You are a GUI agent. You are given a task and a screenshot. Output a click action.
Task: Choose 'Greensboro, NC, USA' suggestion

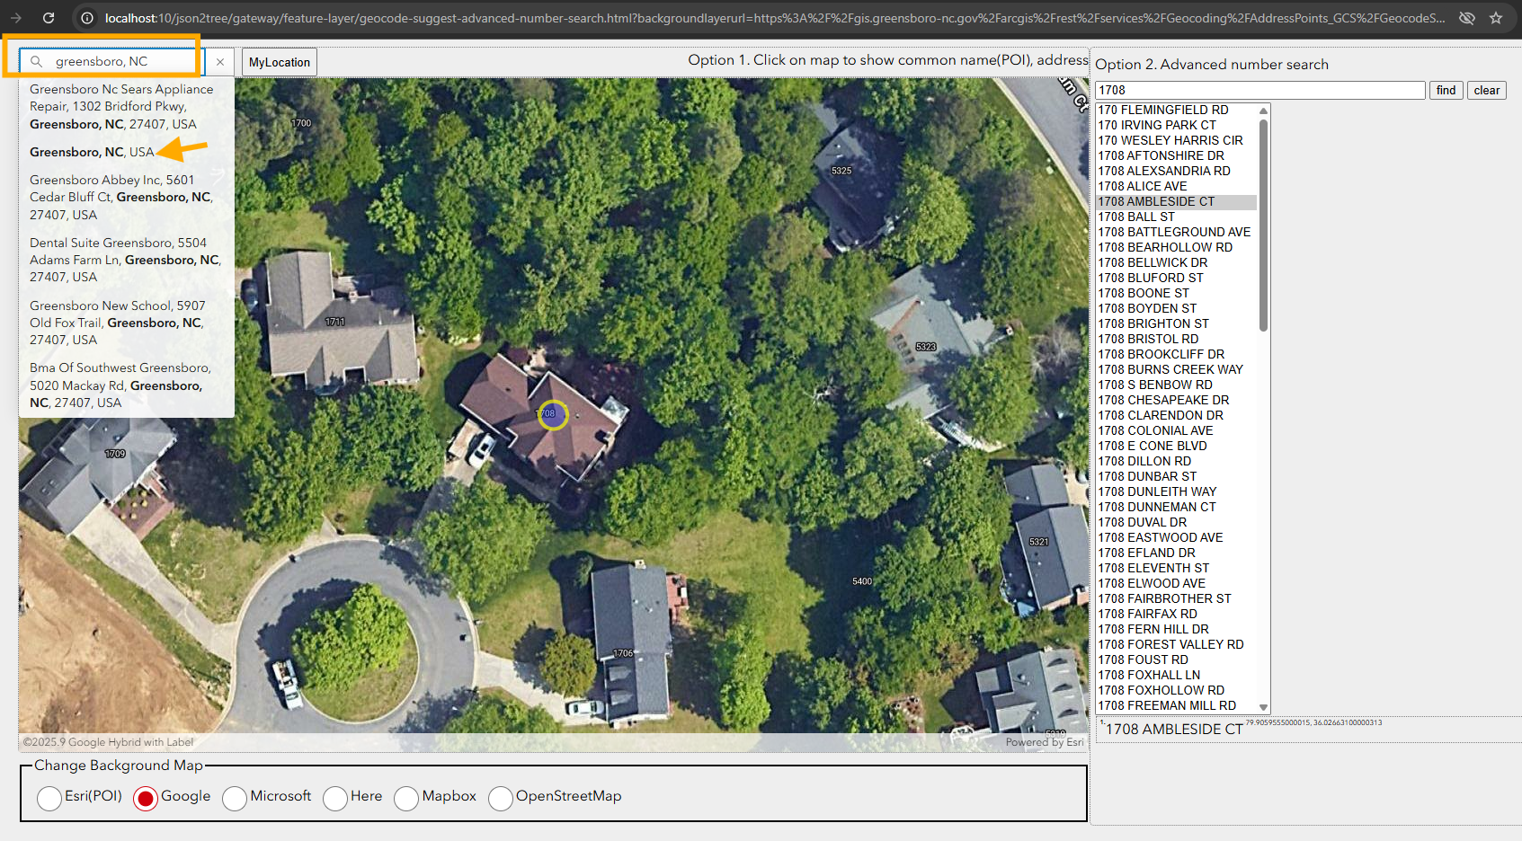click(92, 152)
